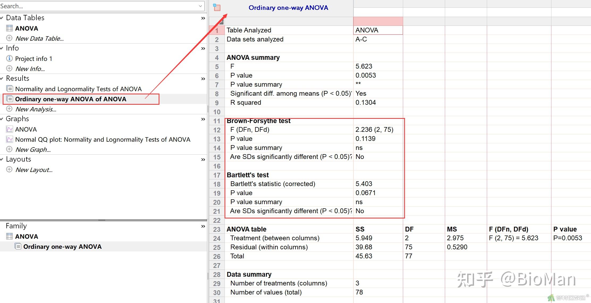The height and width of the screenshot is (303, 591).
Task: Click the ANOVA table icon in the Family panel
Action: click(x=10, y=236)
